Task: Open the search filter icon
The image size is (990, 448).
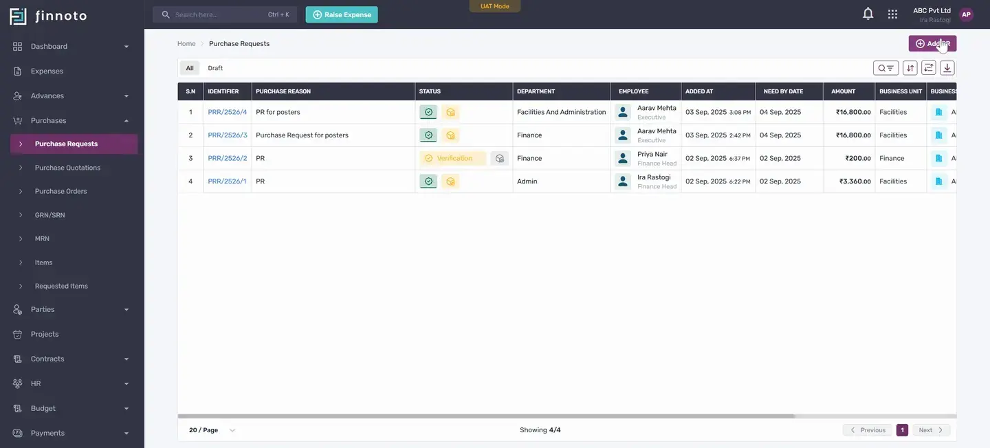Action: click(x=886, y=68)
